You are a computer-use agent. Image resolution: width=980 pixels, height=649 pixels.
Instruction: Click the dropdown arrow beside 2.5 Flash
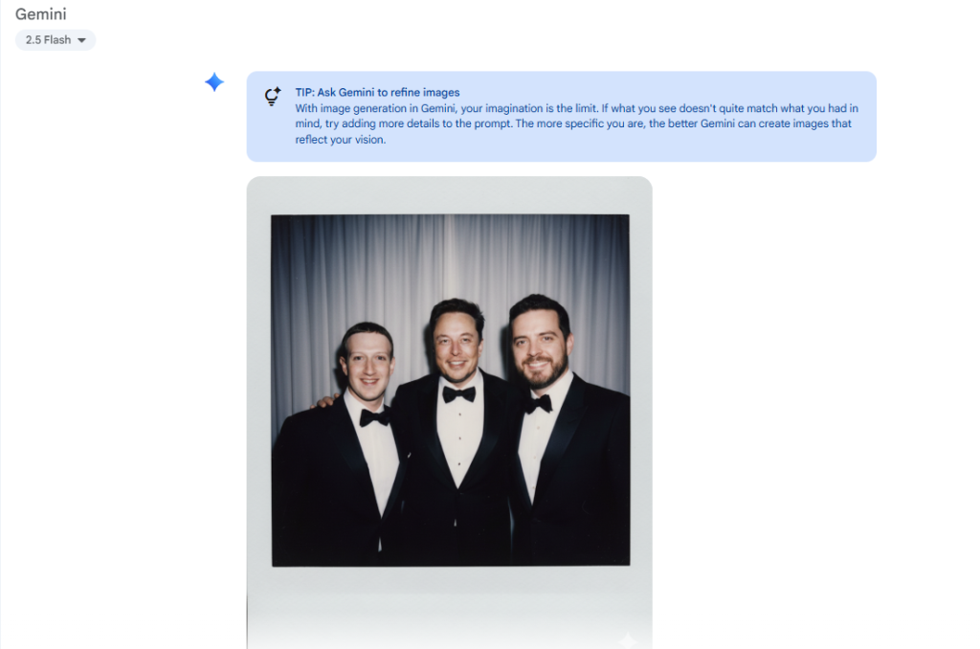coord(81,40)
